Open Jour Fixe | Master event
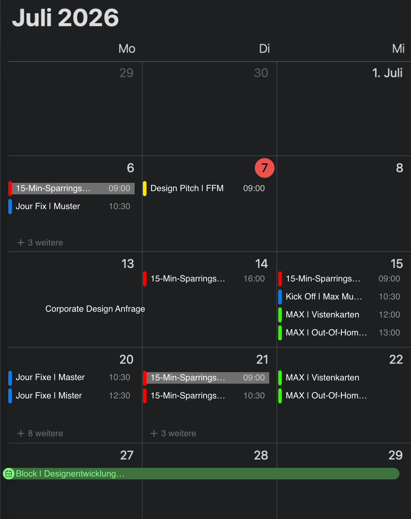Screen dimensions: 411x519 click(x=71, y=377)
